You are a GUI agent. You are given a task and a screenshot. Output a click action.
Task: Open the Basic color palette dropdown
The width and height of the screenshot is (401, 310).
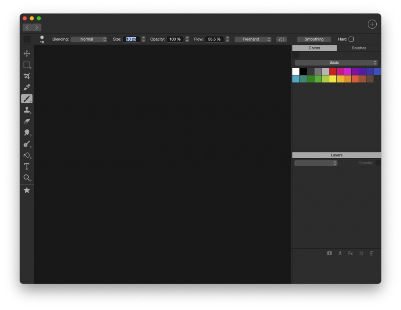coord(336,63)
